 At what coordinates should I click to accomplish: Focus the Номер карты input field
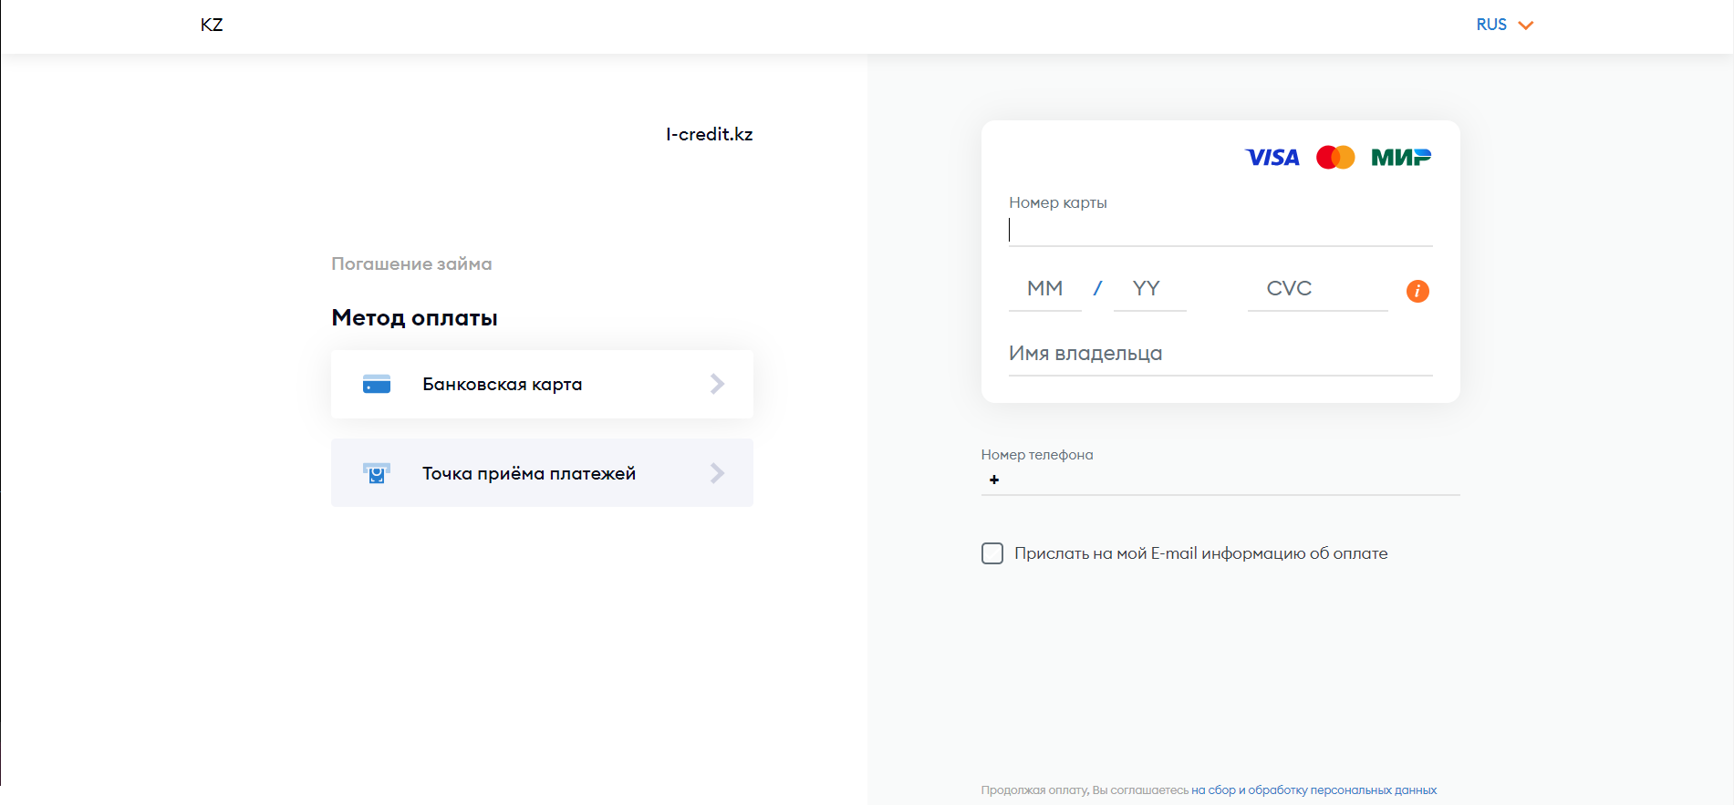point(1220,231)
